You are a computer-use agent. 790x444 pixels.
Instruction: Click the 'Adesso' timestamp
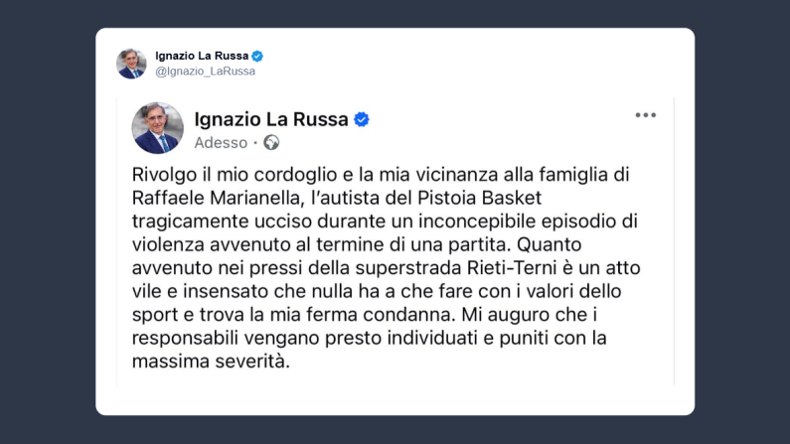click(221, 143)
